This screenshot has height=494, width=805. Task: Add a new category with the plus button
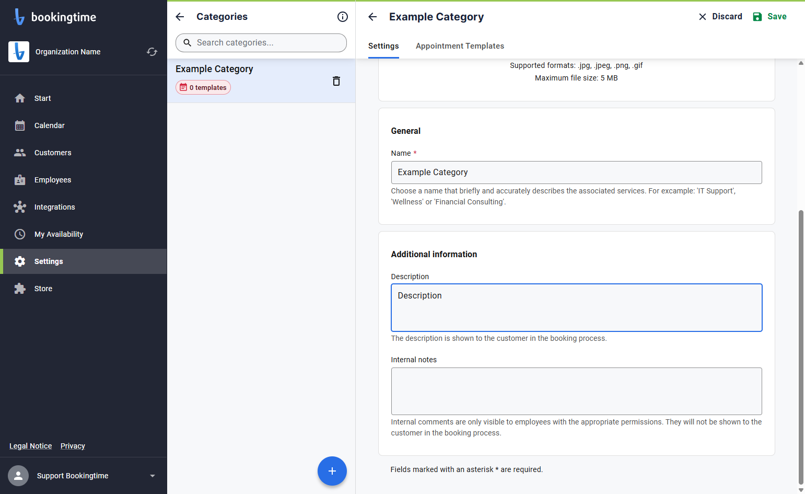click(332, 471)
